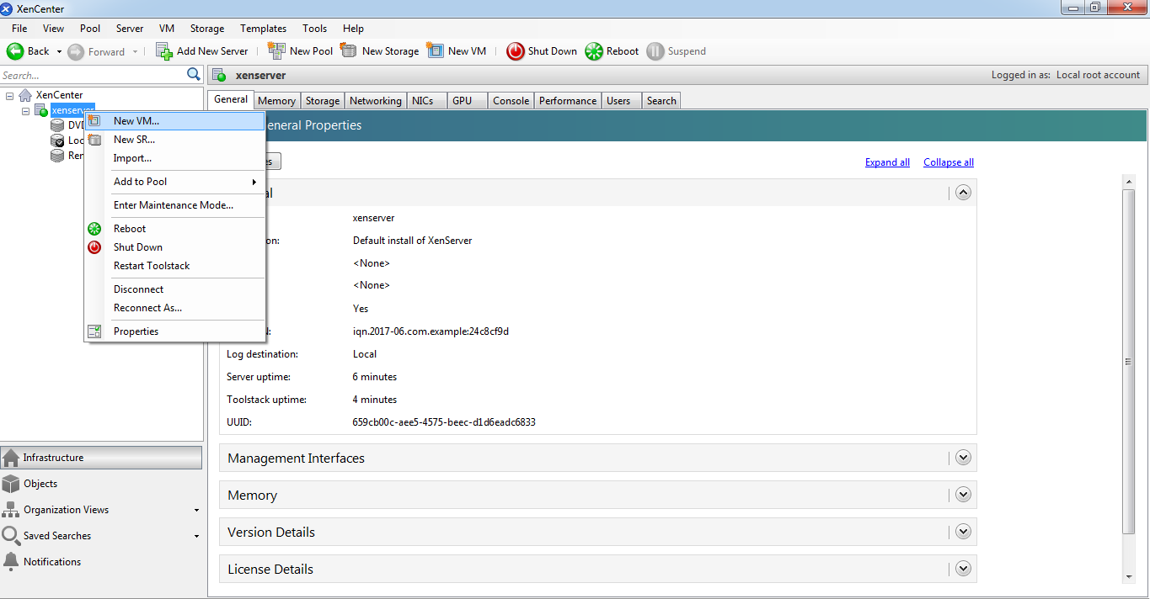Expand the Memory section chevron
Viewport: 1150px width, 599px height.
click(964, 496)
